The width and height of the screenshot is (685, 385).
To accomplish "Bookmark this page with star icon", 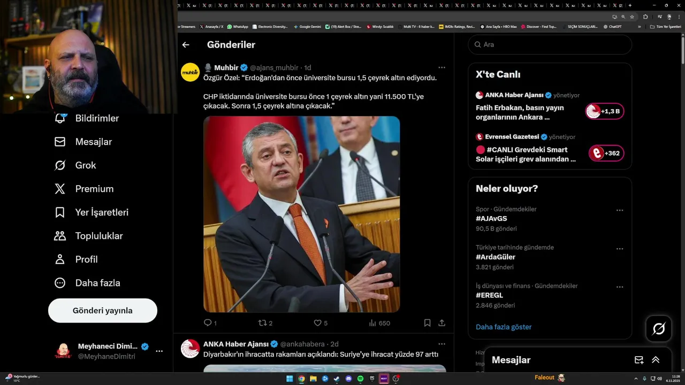I will click(632, 17).
